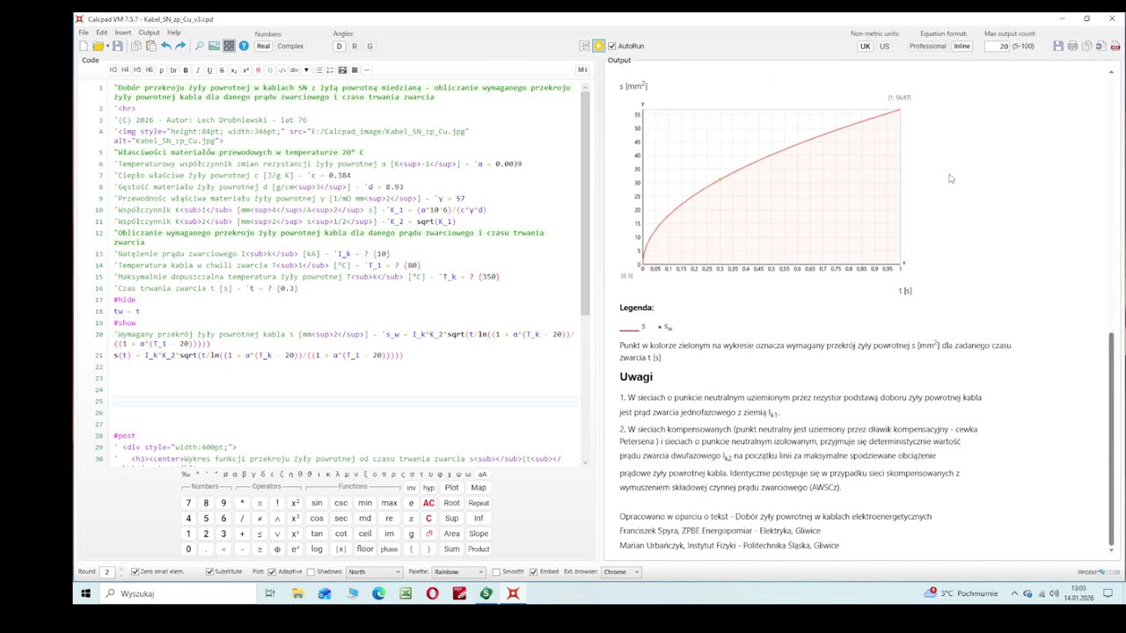Open the Insert menu
The image size is (1126, 633).
click(x=122, y=33)
